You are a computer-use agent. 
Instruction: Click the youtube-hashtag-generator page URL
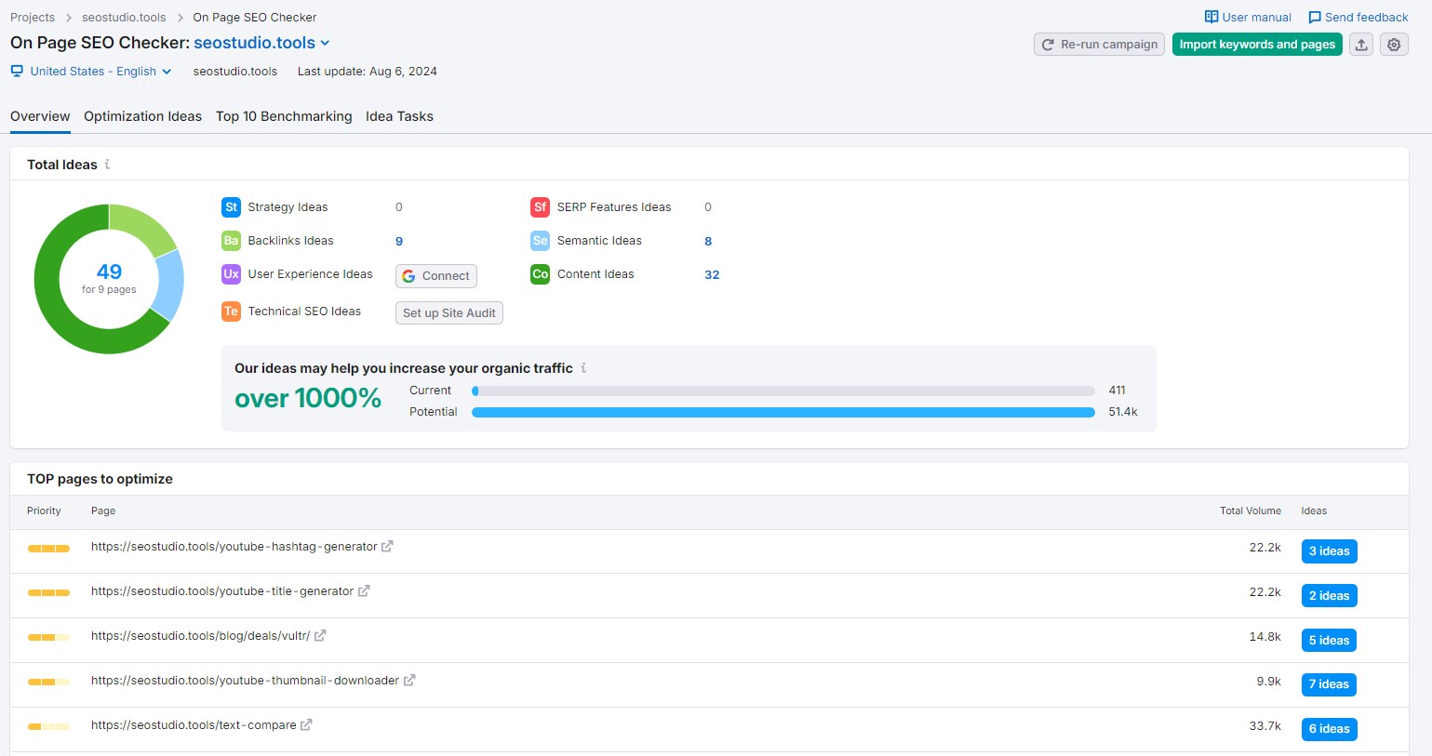[x=234, y=547]
